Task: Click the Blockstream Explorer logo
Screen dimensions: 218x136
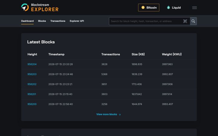Action: tap(40, 7)
